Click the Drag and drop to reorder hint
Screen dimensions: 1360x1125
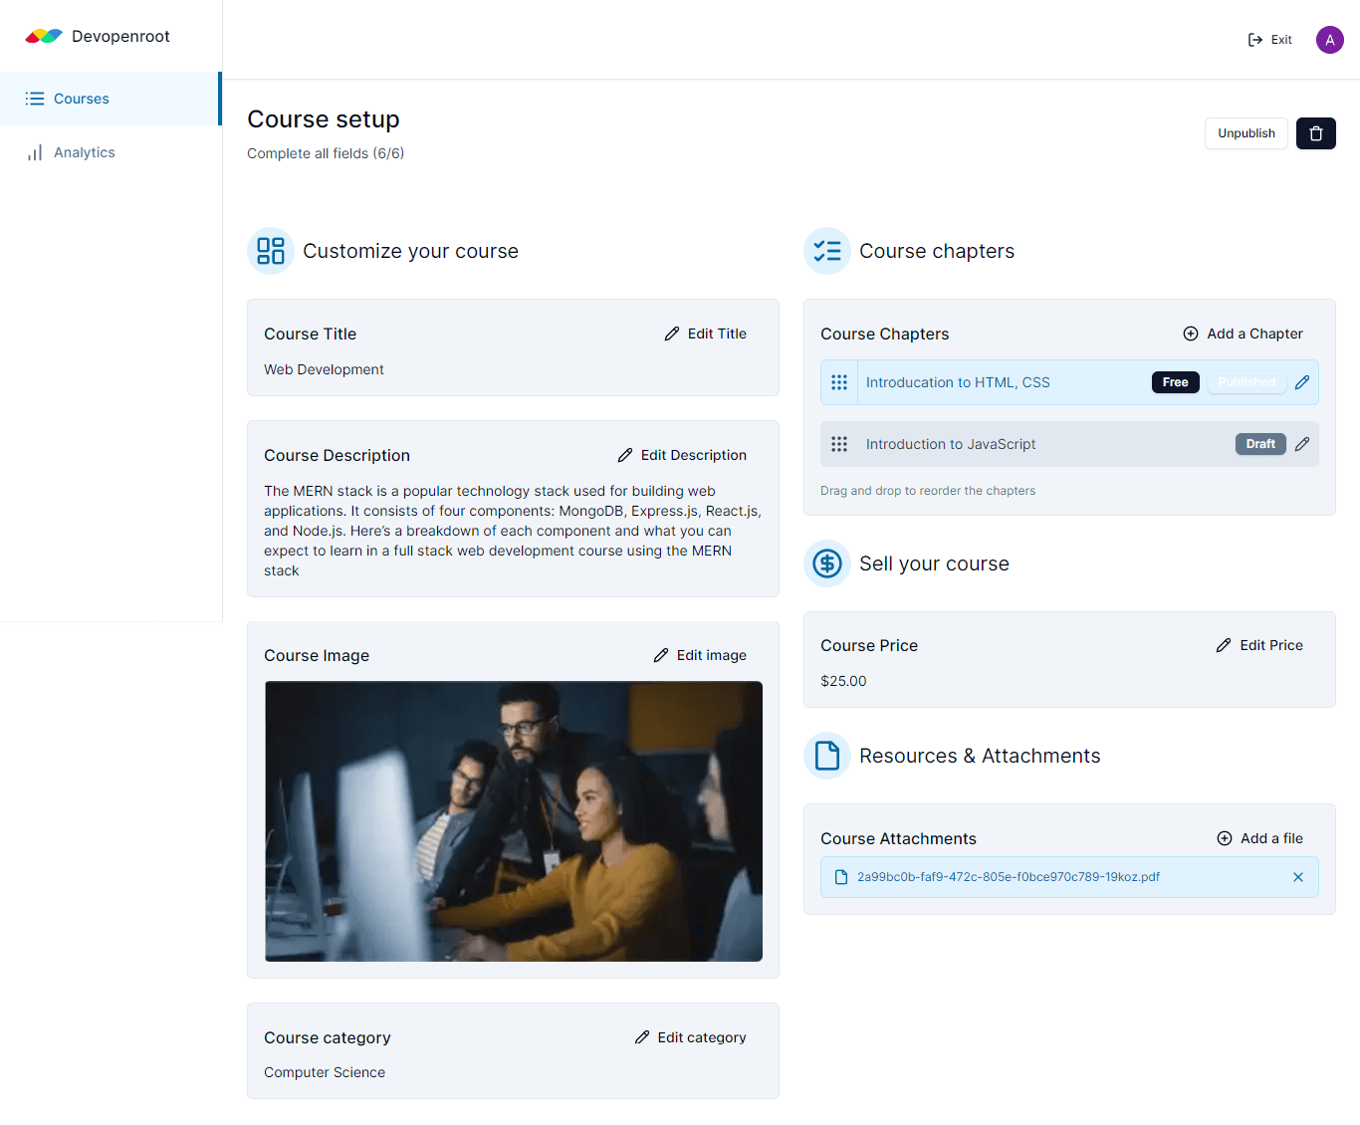tap(928, 491)
